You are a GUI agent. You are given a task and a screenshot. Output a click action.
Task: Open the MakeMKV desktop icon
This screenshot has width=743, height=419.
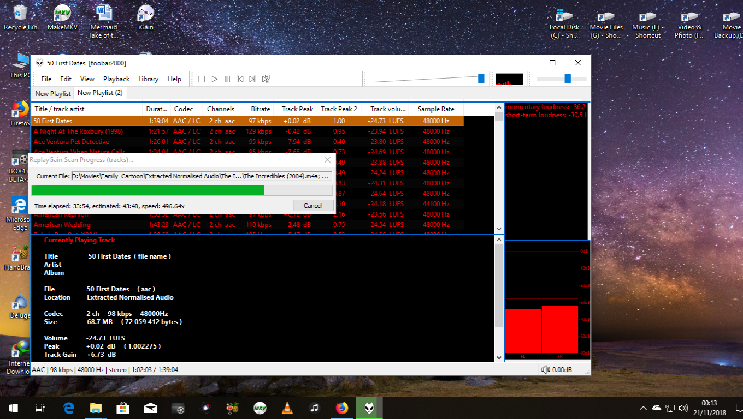click(62, 18)
